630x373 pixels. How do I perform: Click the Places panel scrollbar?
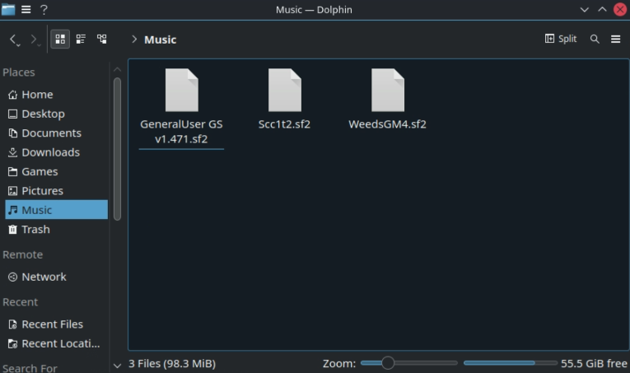(117, 148)
